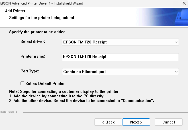Click 'Note: Steps for connecting a customer display'
This screenshot has height=130, width=188.
pyautogui.click(x=64, y=91)
